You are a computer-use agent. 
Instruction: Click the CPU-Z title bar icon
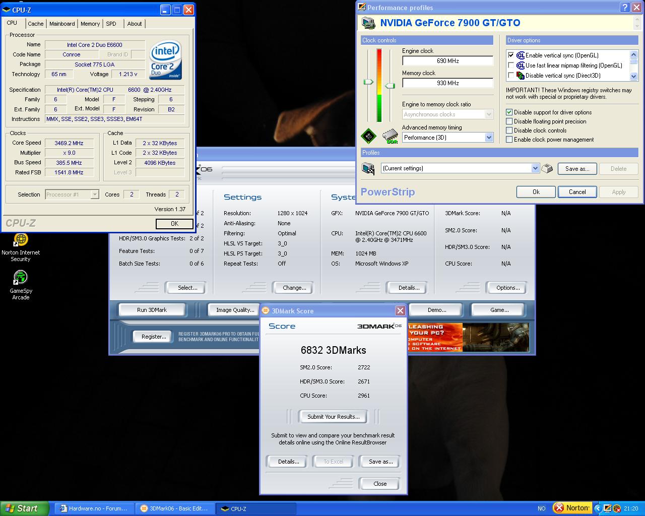7,10
